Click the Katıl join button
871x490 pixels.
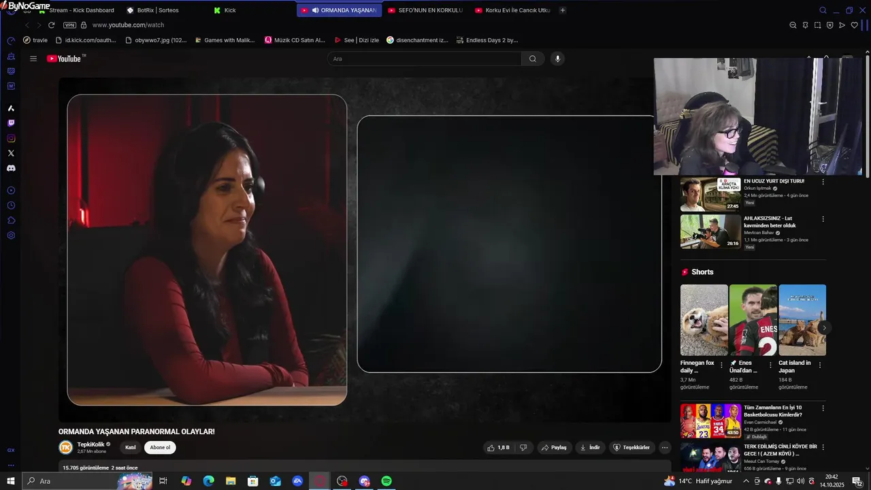coord(131,447)
